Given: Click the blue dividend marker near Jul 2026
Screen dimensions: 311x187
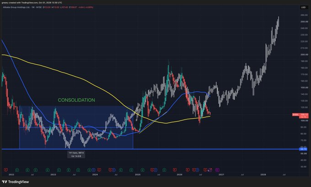Looking at the screenshot, I should pyautogui.click(x=198, y=170).
